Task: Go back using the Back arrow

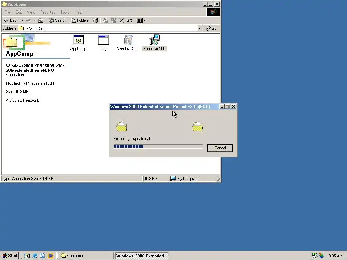Action: click(11, 20)
